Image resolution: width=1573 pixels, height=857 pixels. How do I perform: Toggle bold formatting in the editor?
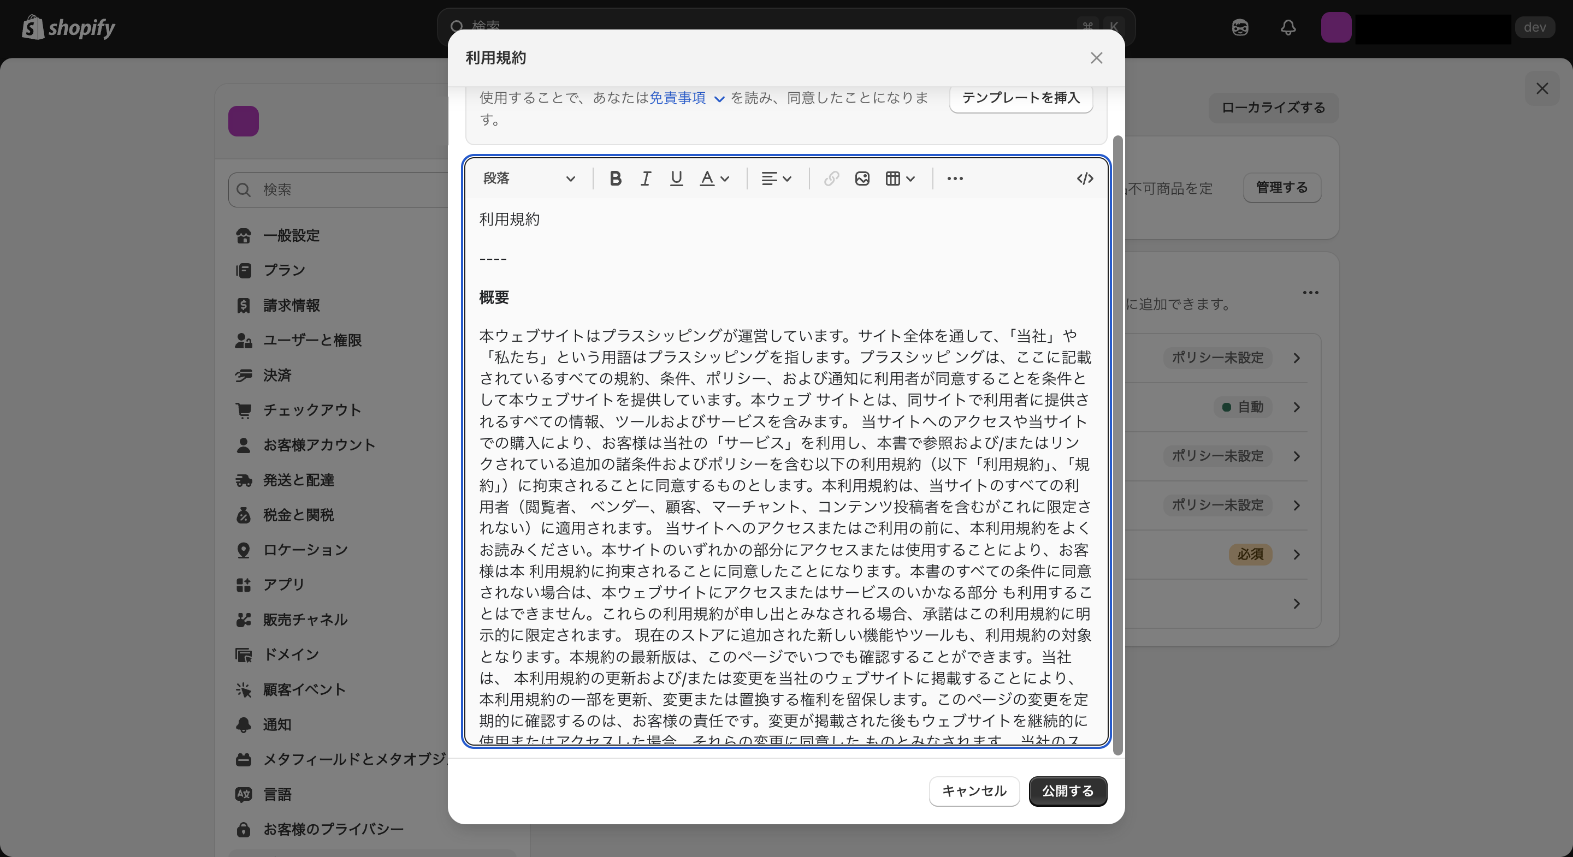(x=616, y=178)
